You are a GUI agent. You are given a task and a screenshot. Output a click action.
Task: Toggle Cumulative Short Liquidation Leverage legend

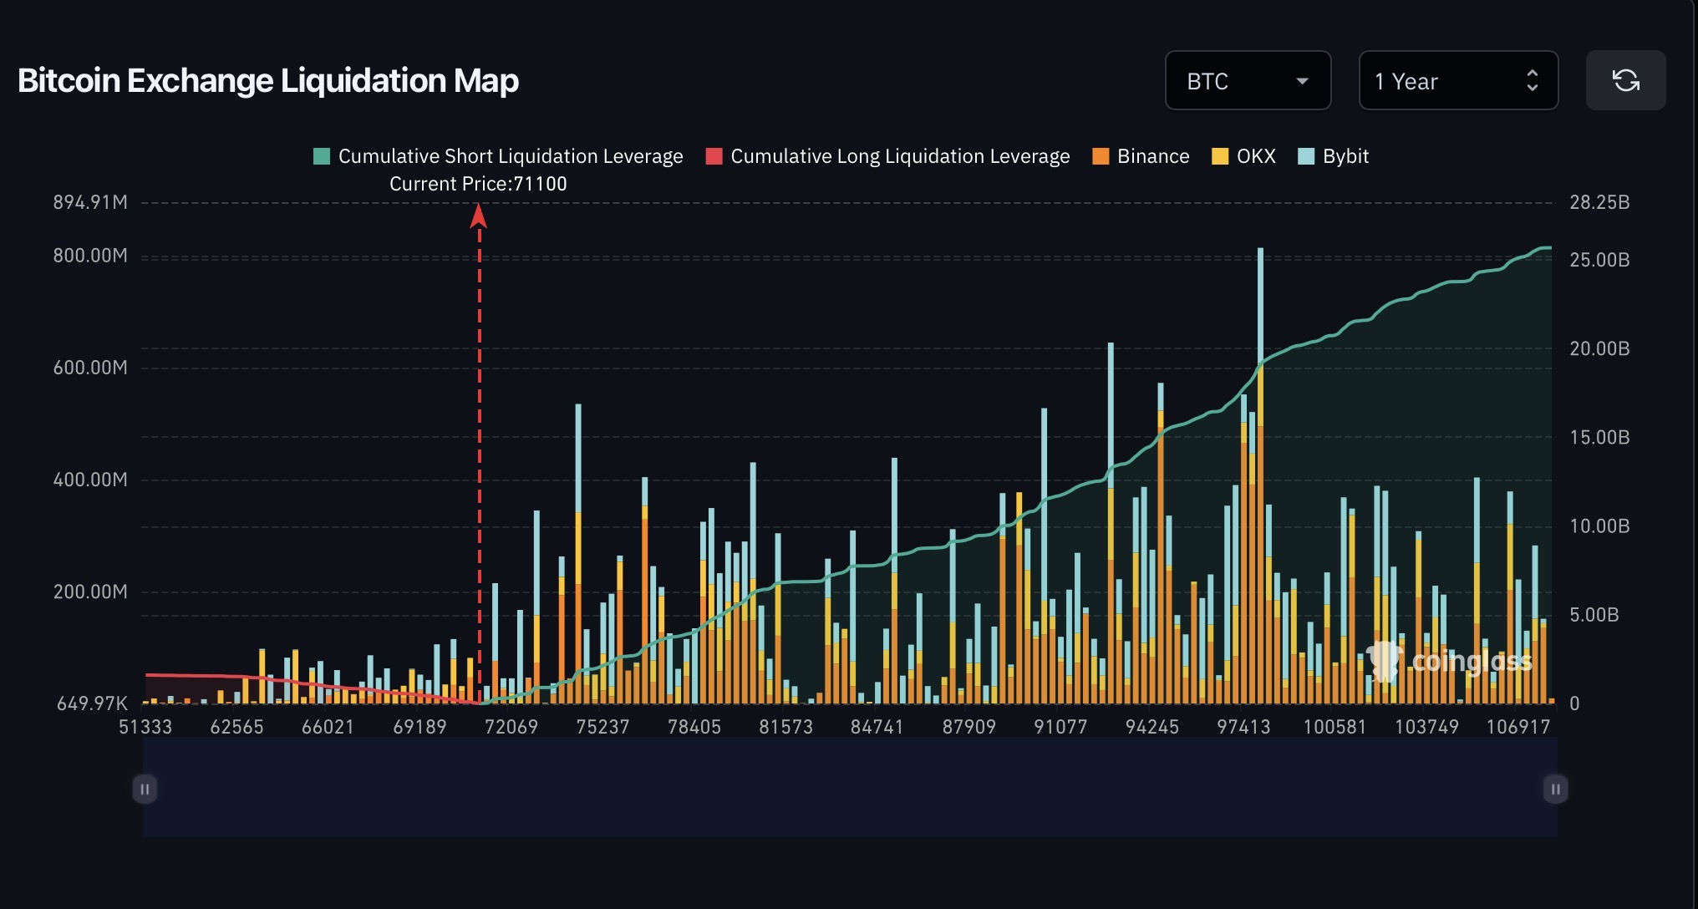[x=510, y=156]
